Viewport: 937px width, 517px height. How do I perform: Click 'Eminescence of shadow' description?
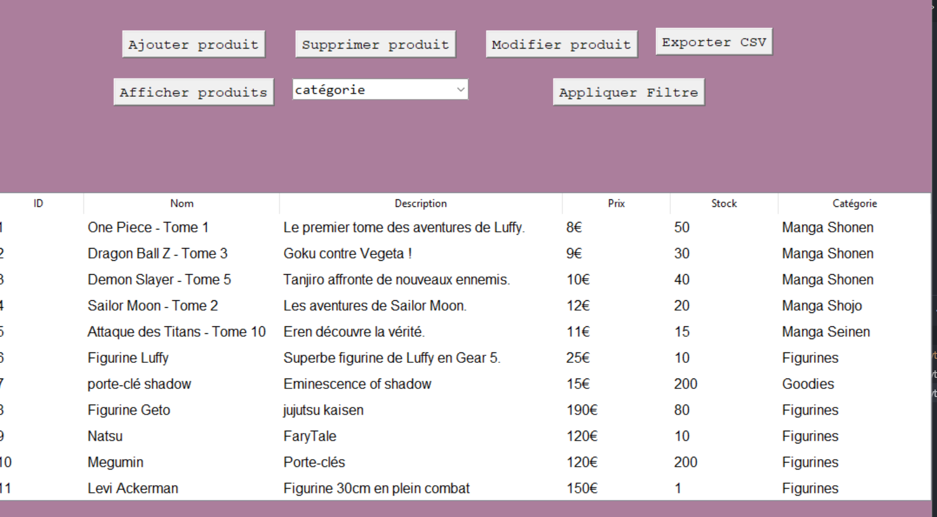pyautogui.click(x=357, y=384)
